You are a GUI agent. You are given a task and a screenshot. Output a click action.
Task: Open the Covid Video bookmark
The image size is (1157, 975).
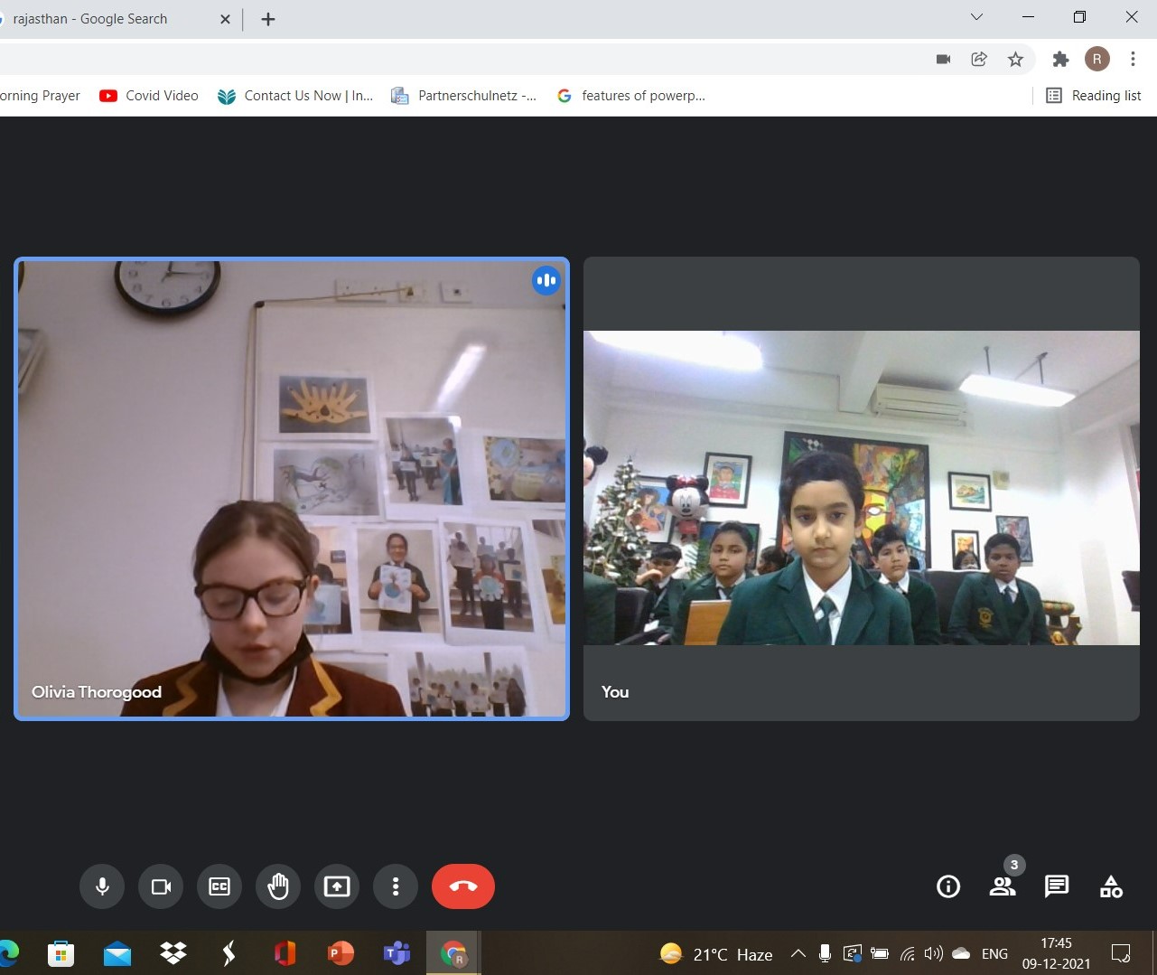149,96
